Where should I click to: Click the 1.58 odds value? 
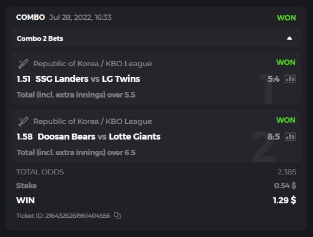[25, 137]
